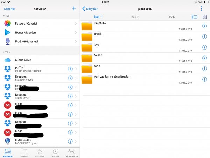Switch to grid view layout icon
Image resolution: width=210 pixels, height=158 pixels.
204,17
